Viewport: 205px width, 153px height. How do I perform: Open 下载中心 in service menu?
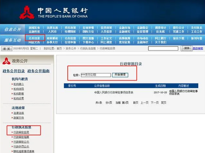pyautogui.click(x=88, y=42)
